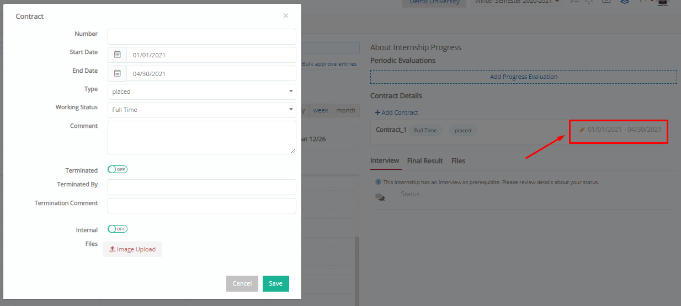Screen dimensions: 681x306
Task: Open the Start Date calendar picker icon
Action: point(117,55)
